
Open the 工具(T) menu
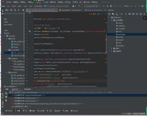(x=75, y=2)
